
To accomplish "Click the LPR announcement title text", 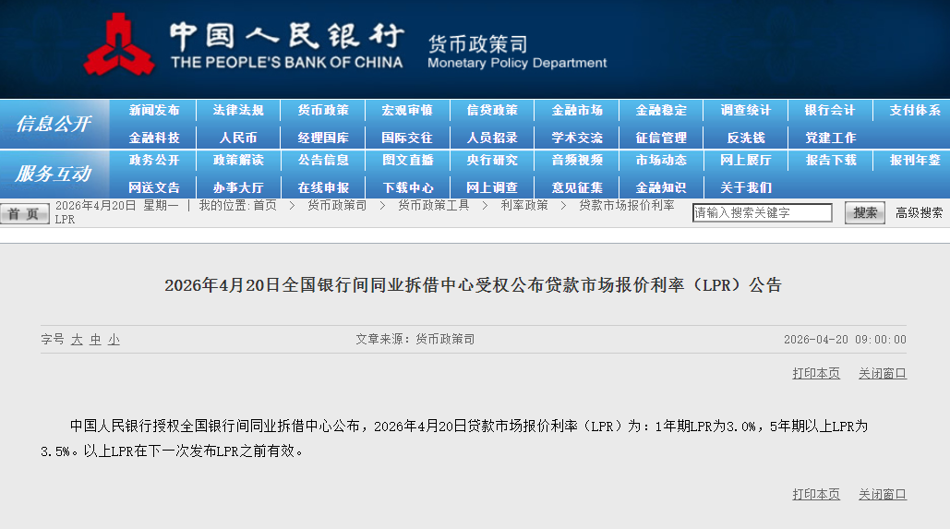I will click(474, 284).
